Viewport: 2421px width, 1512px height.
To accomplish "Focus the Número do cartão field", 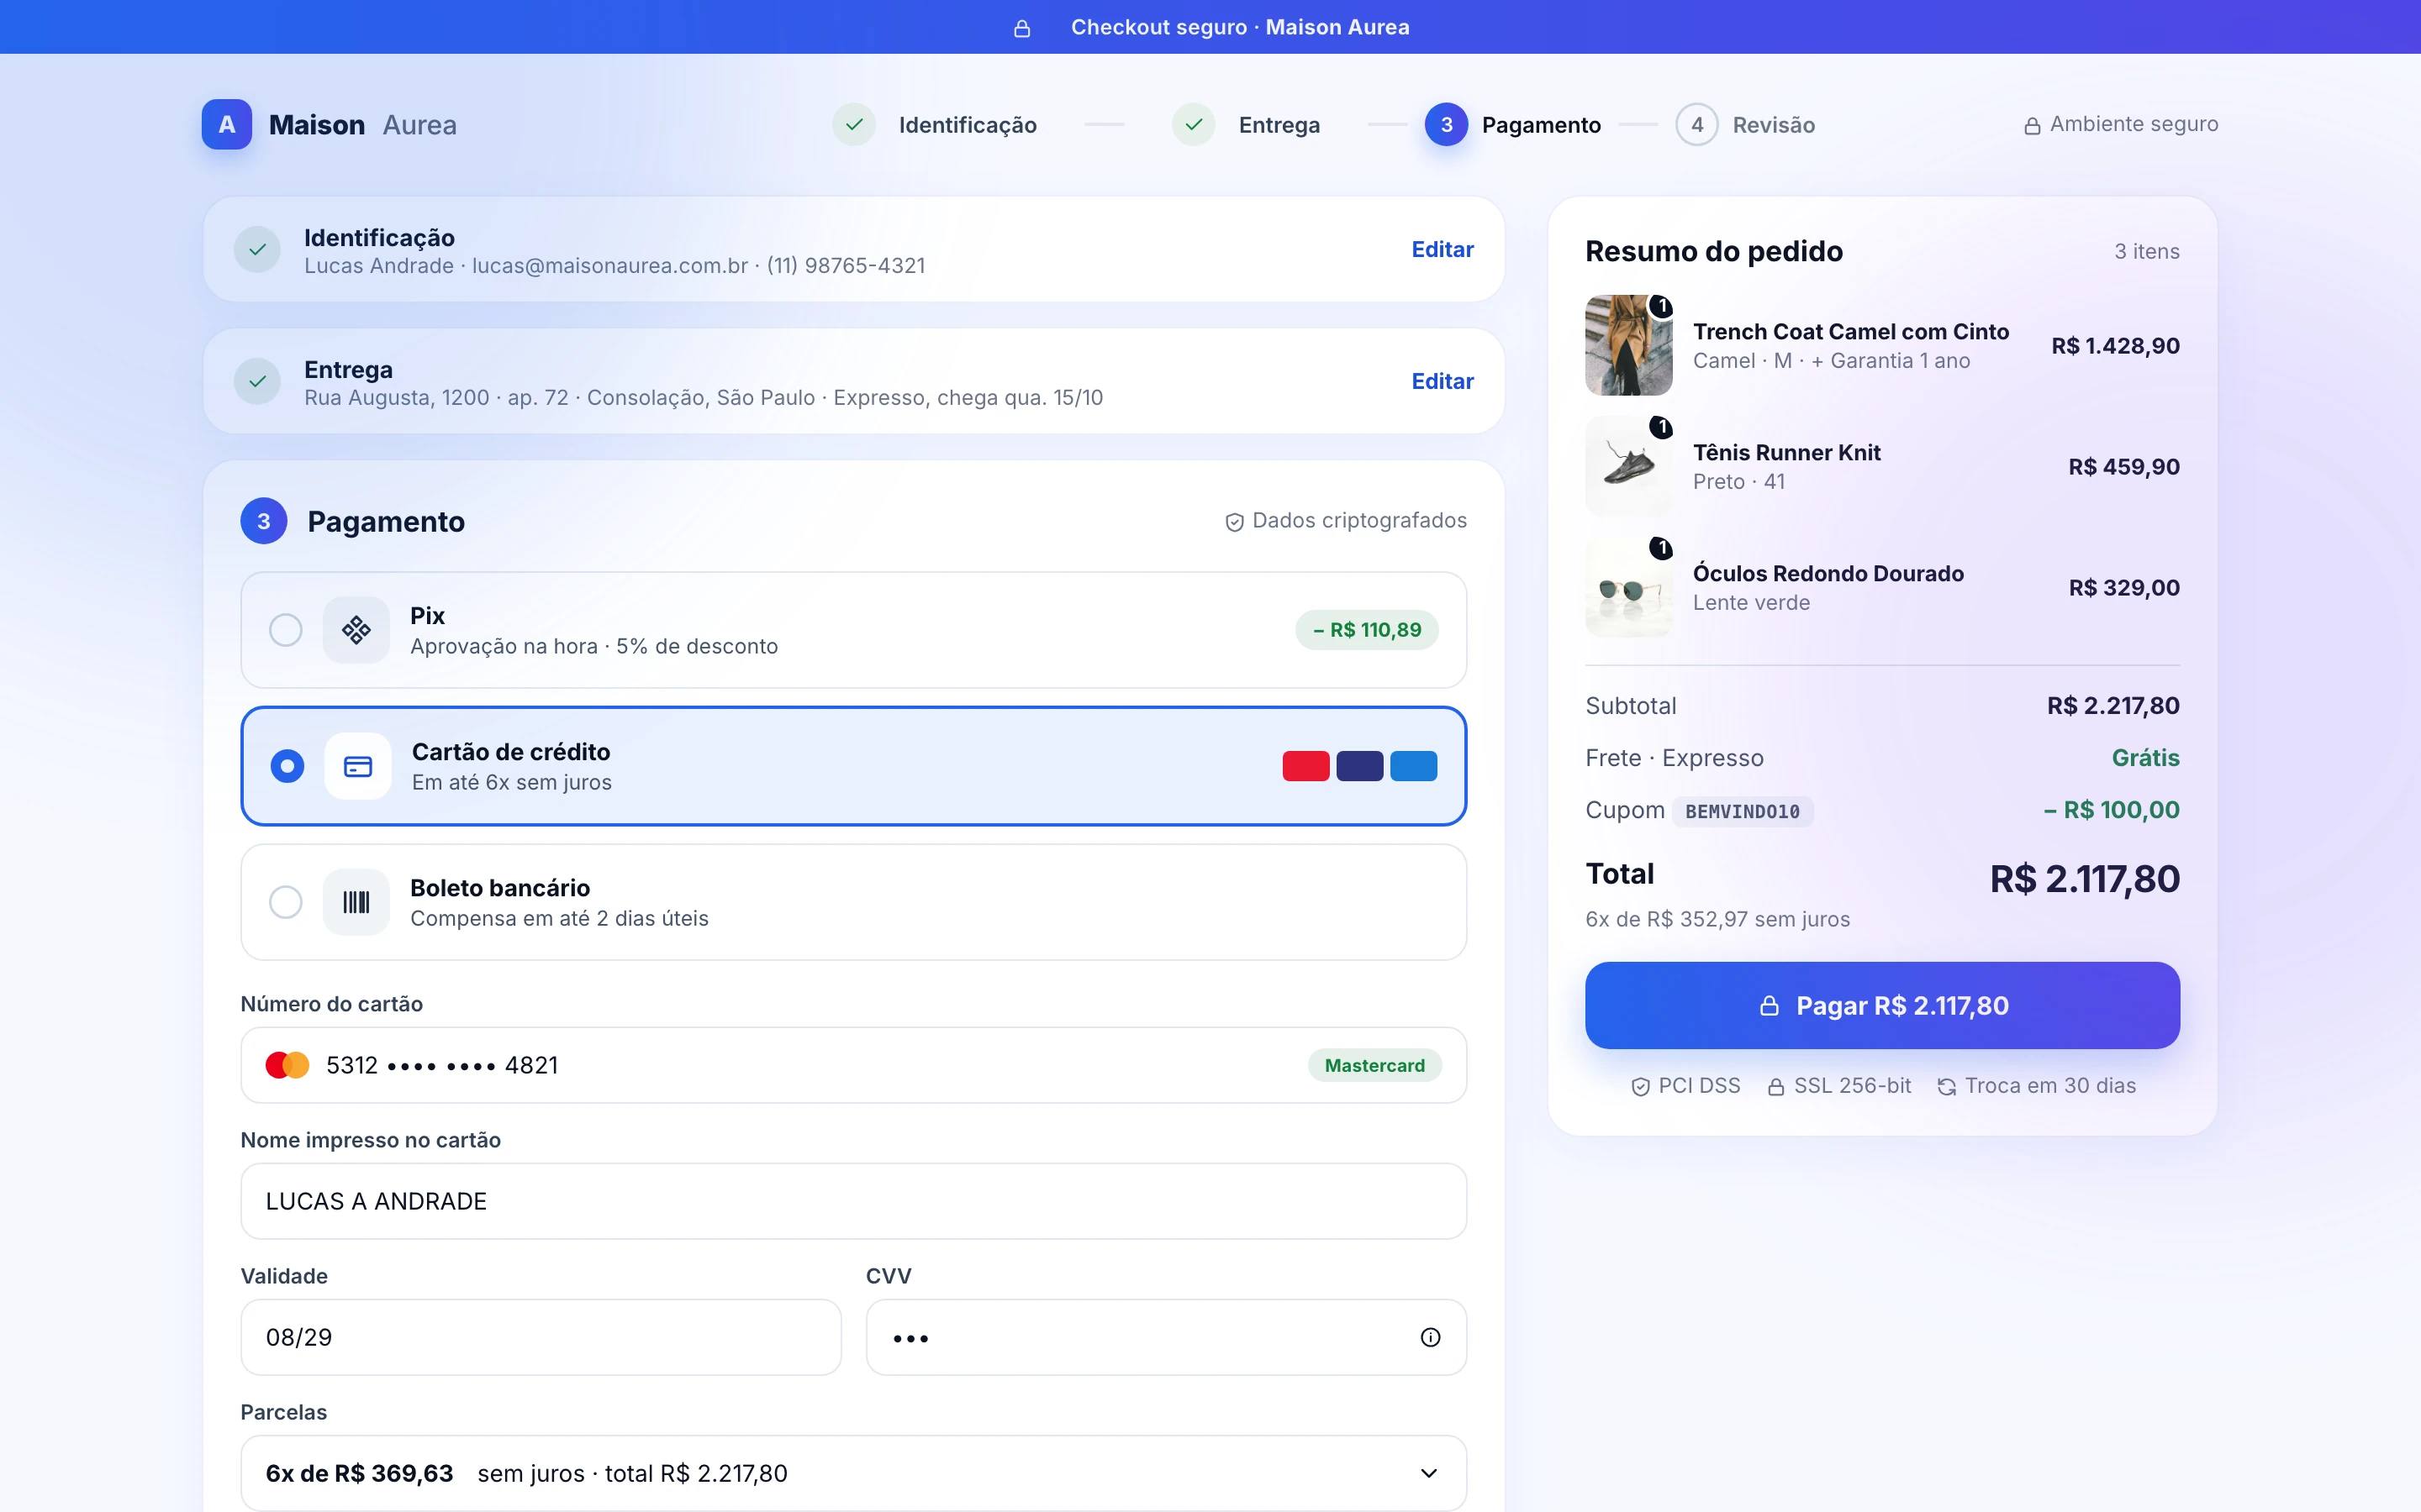I will point(853,1065).
